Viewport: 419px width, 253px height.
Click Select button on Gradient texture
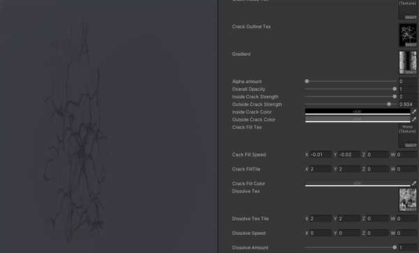click(x=411, y=72)
